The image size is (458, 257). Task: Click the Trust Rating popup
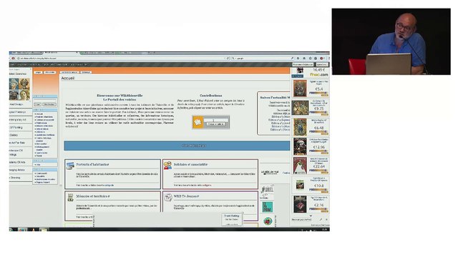(232, 220)
